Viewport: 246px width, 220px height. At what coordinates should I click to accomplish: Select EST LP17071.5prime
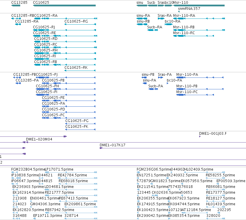click(x=71, y=172)
